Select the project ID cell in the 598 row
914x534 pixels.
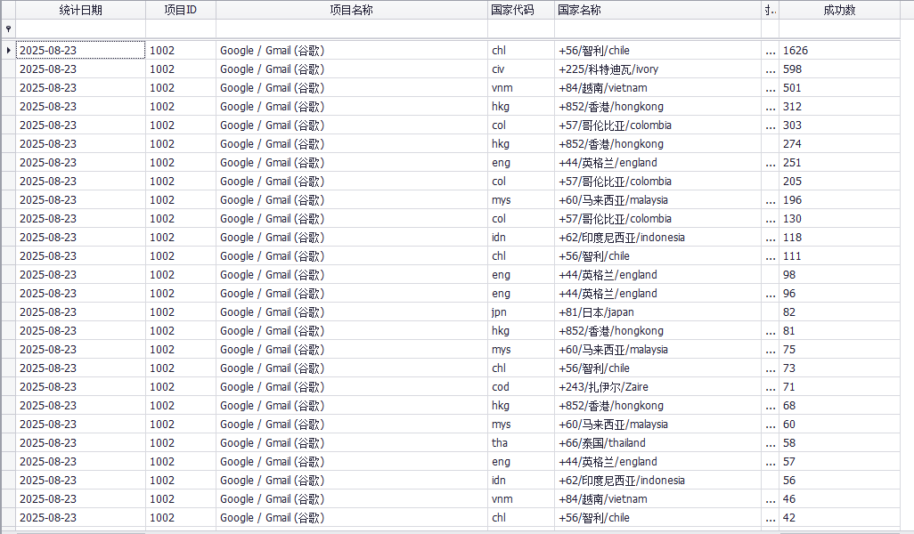181,69
